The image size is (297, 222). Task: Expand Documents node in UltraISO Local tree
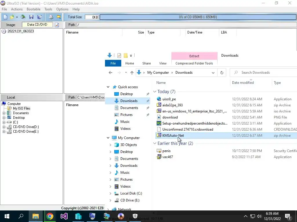(4, 113)
